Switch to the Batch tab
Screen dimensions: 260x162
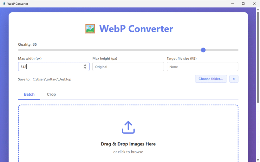coord(29,94)
